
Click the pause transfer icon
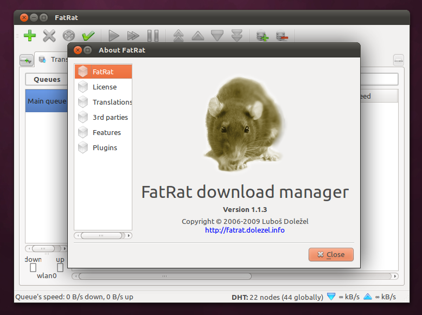(153, 35)
